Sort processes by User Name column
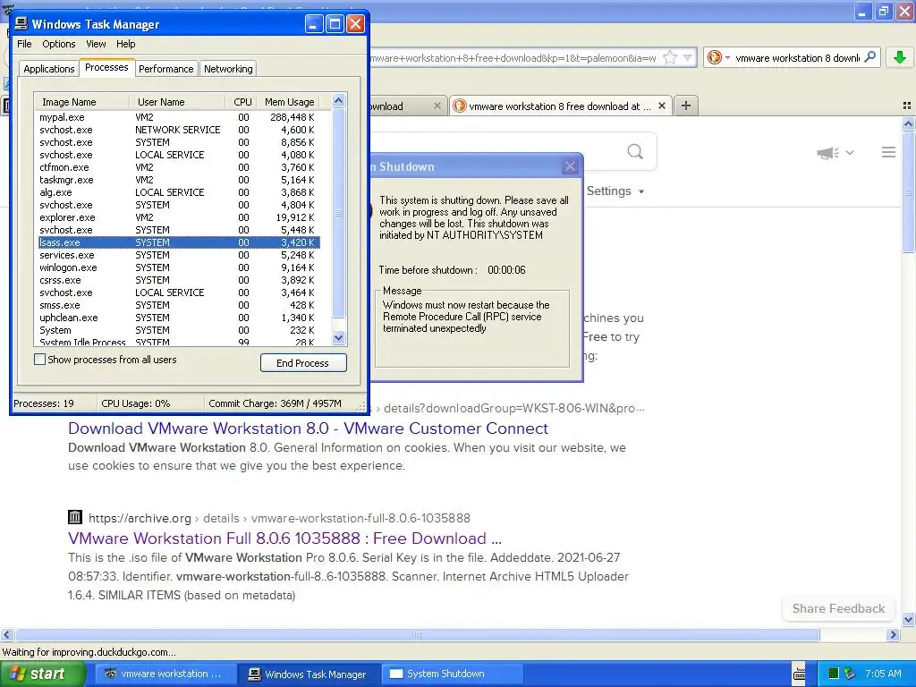Screen dimensions: 916x687 point(177,102)
